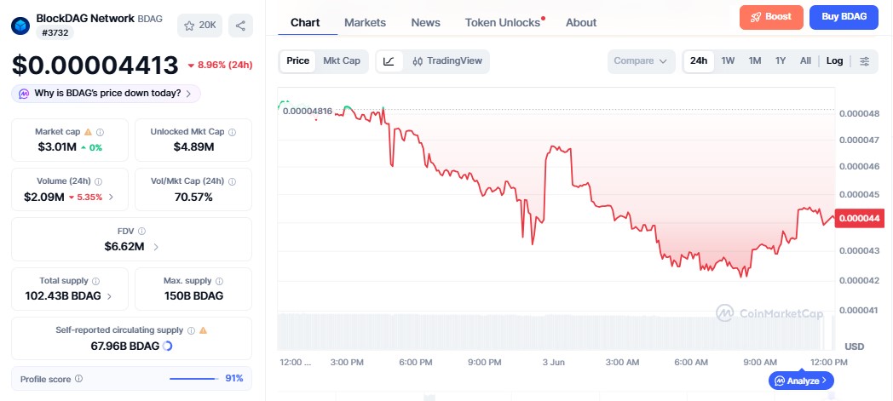The width and height of the screenshot is (893, 401).
Task: Click the Profile score progress bar
Action: [193, 379]
